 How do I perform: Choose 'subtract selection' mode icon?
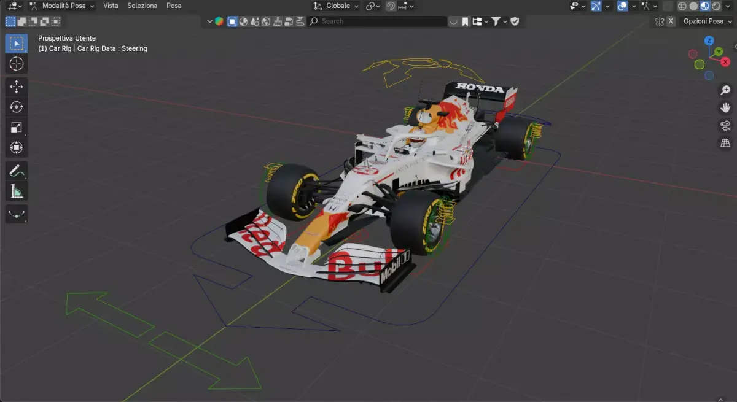pyautogui.click(x=33, y=21)
